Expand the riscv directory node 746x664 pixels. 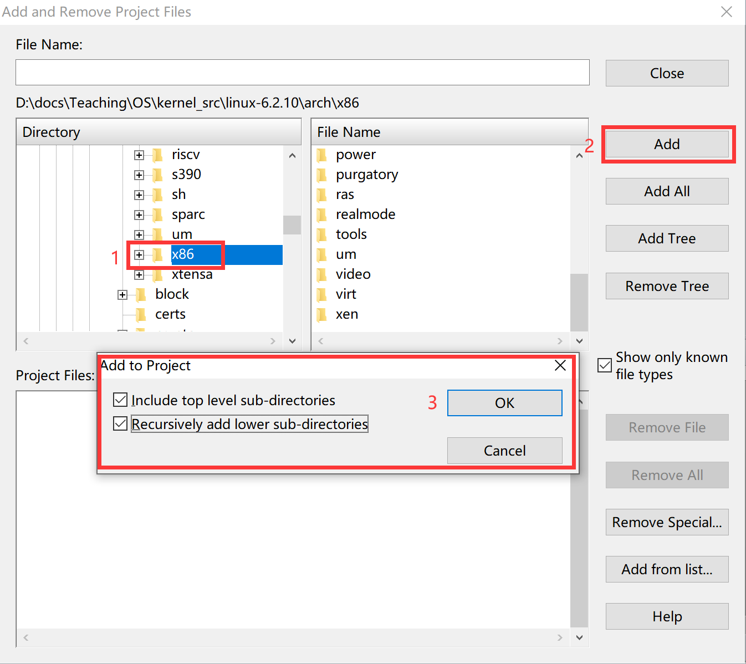click(139, 155)
